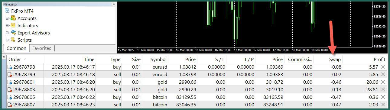The height and width of the screenshot is (110, 390).
Task: Select the Accounts icon in Navigator
Action: pos(13,18)
